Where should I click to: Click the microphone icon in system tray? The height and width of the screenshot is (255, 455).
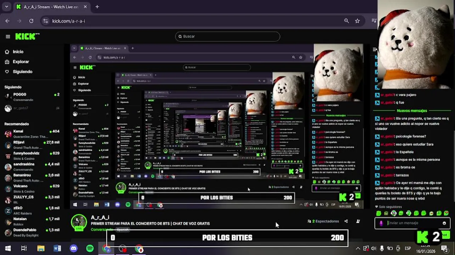pyautogui.click(x=382, y=249)
